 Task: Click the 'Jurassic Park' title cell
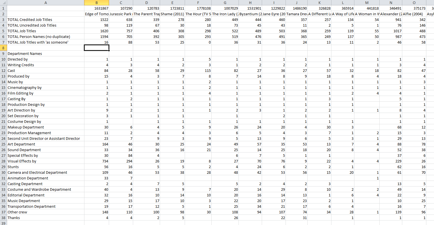pyautogui.click(x=121, y=14)
